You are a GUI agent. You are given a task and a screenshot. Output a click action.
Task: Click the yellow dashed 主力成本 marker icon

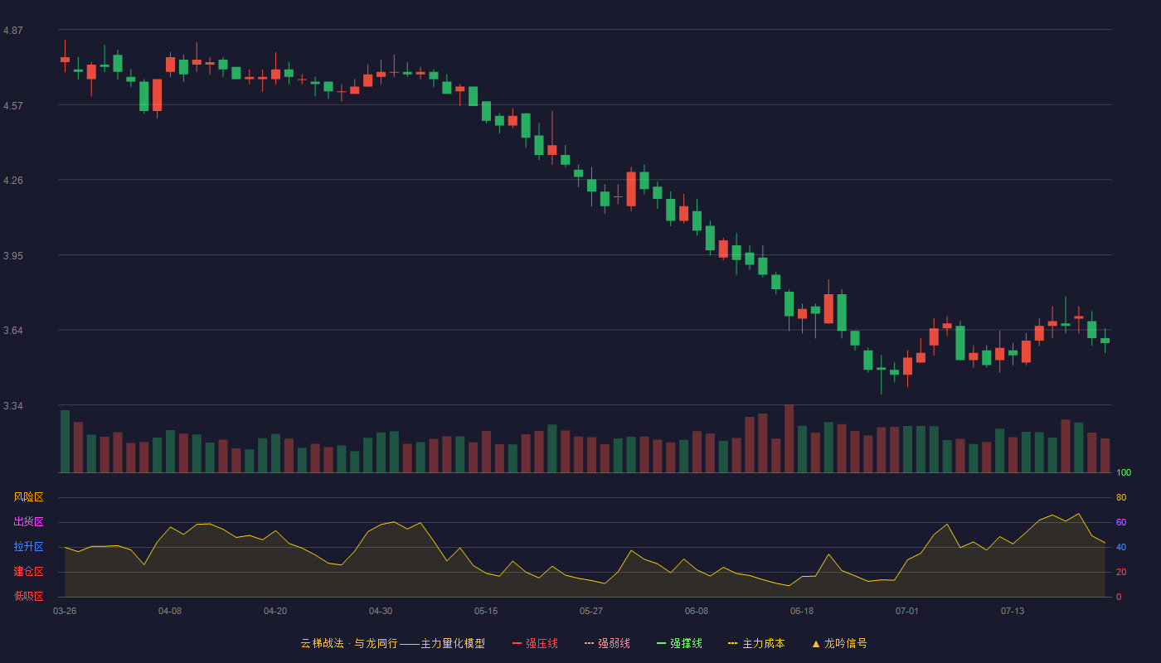point(733,643)
